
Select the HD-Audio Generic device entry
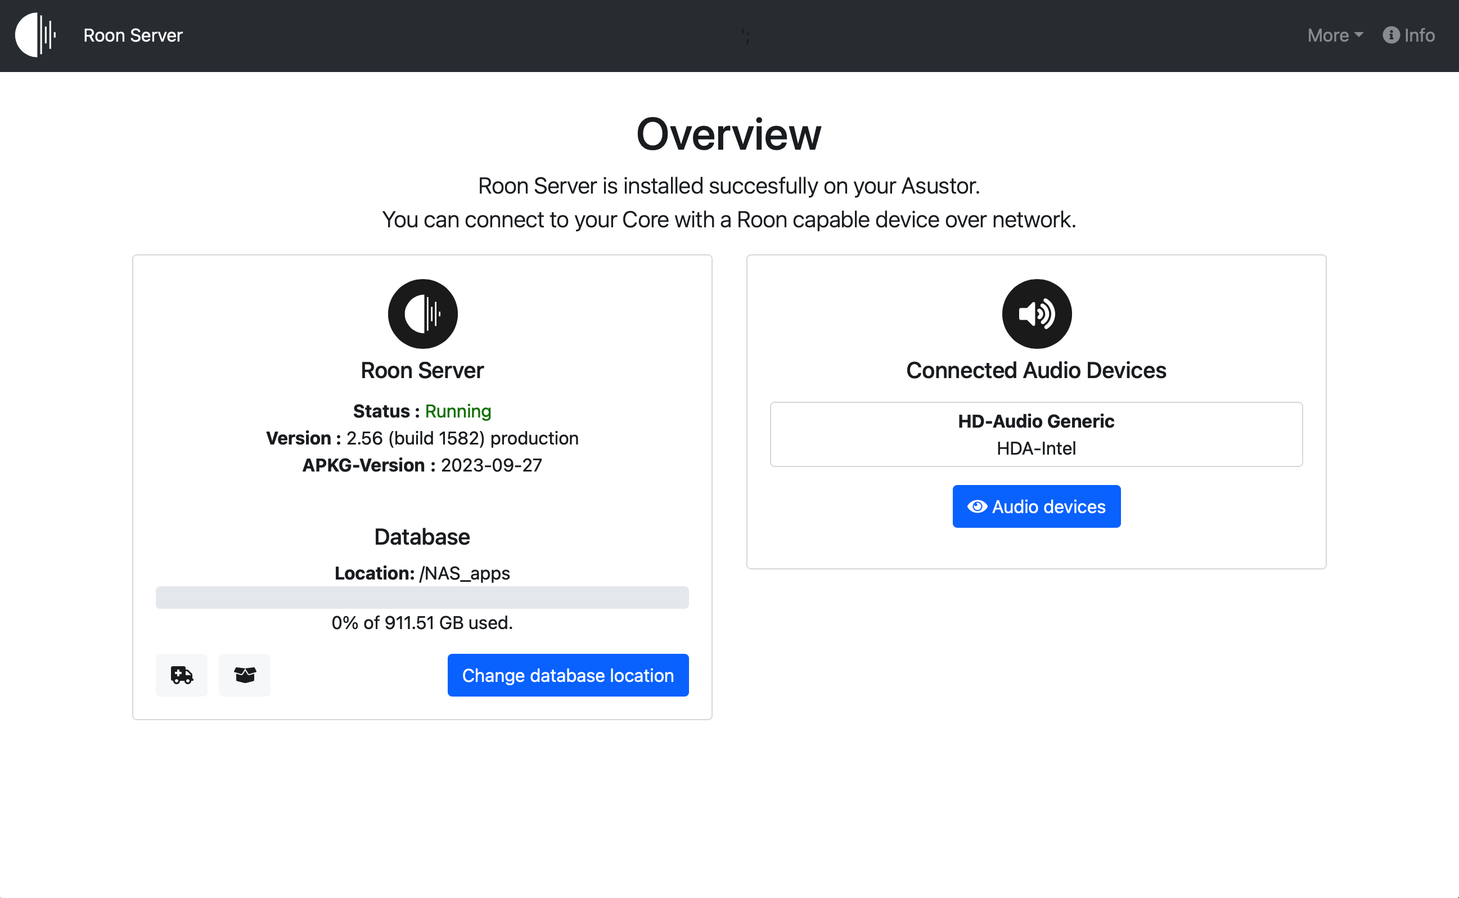[x=1036, y=434]
